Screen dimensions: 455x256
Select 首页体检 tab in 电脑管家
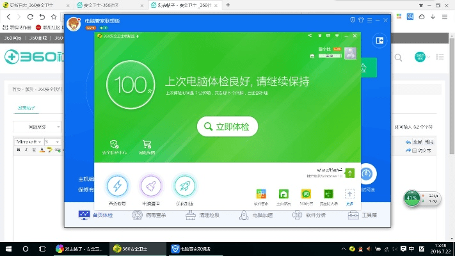96,215
